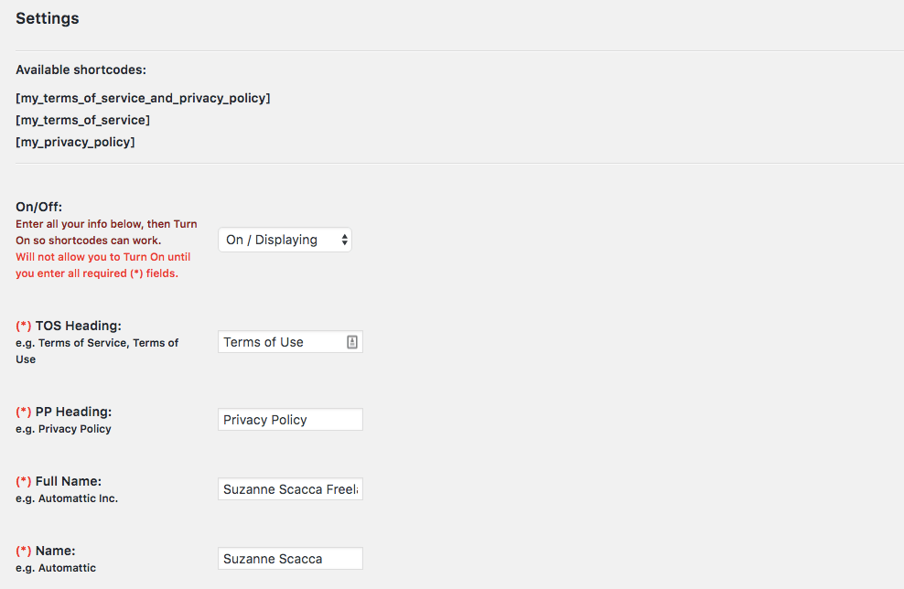Viewport: 904px width, 589px height.
Task: Click the autofill icon in Terms of Use field
Action: tap(352, 342)
